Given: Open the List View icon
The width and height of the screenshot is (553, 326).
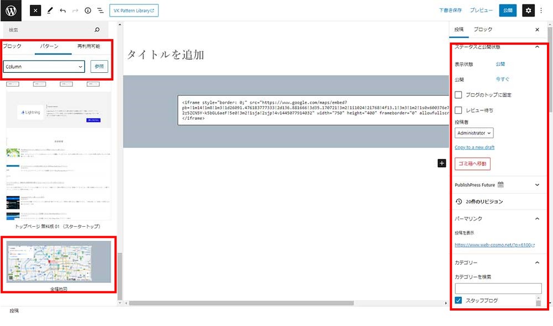Looking at the screenshot, I should [100, 10].
